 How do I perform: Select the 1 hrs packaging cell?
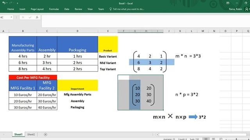pos(77,56)
